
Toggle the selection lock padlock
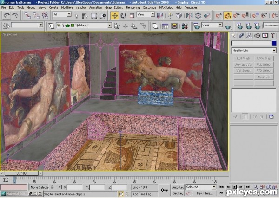point(52,187)
